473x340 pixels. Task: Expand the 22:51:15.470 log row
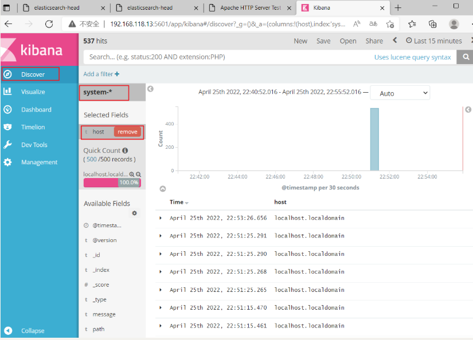(161, 307)
